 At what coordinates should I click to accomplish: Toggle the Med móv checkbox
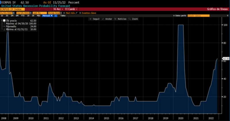point(64,13)
